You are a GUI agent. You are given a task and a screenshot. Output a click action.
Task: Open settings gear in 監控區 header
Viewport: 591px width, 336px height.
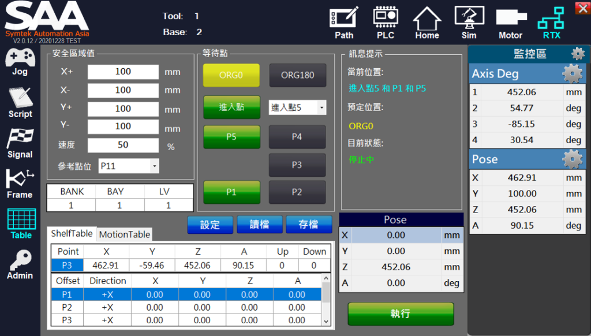tap(578, 54)
